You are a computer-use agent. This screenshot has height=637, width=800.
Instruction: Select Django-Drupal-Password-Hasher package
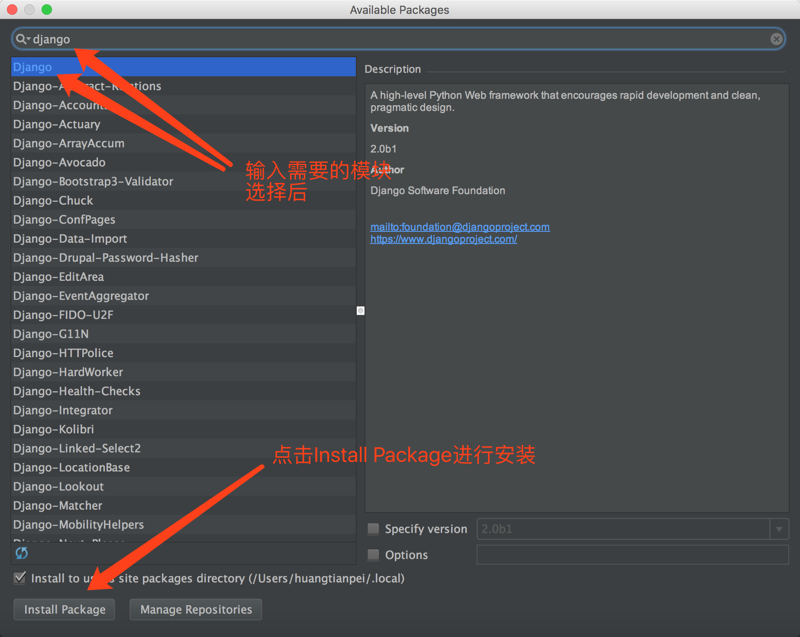tap(184, 257)
